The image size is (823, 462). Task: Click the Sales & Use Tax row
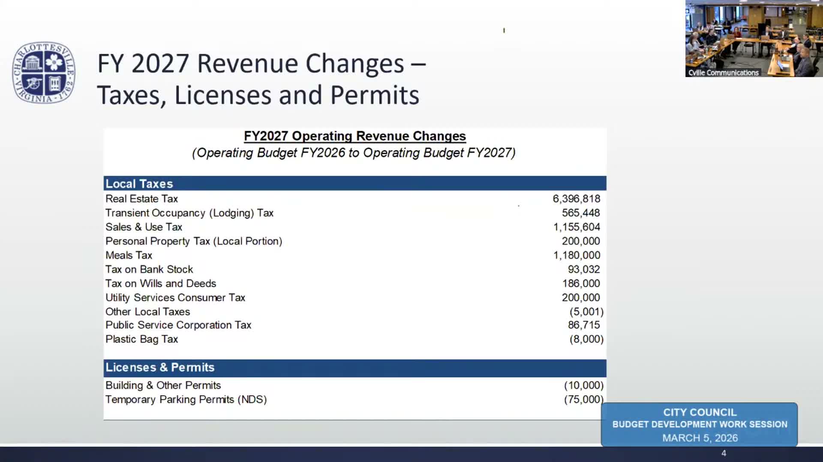click(x=144, y=227)
